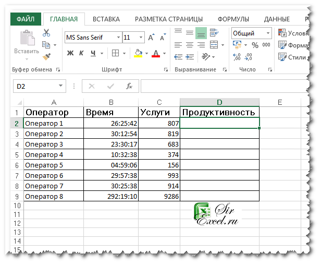Click the Format Painter brush icon

click(46, 56)
